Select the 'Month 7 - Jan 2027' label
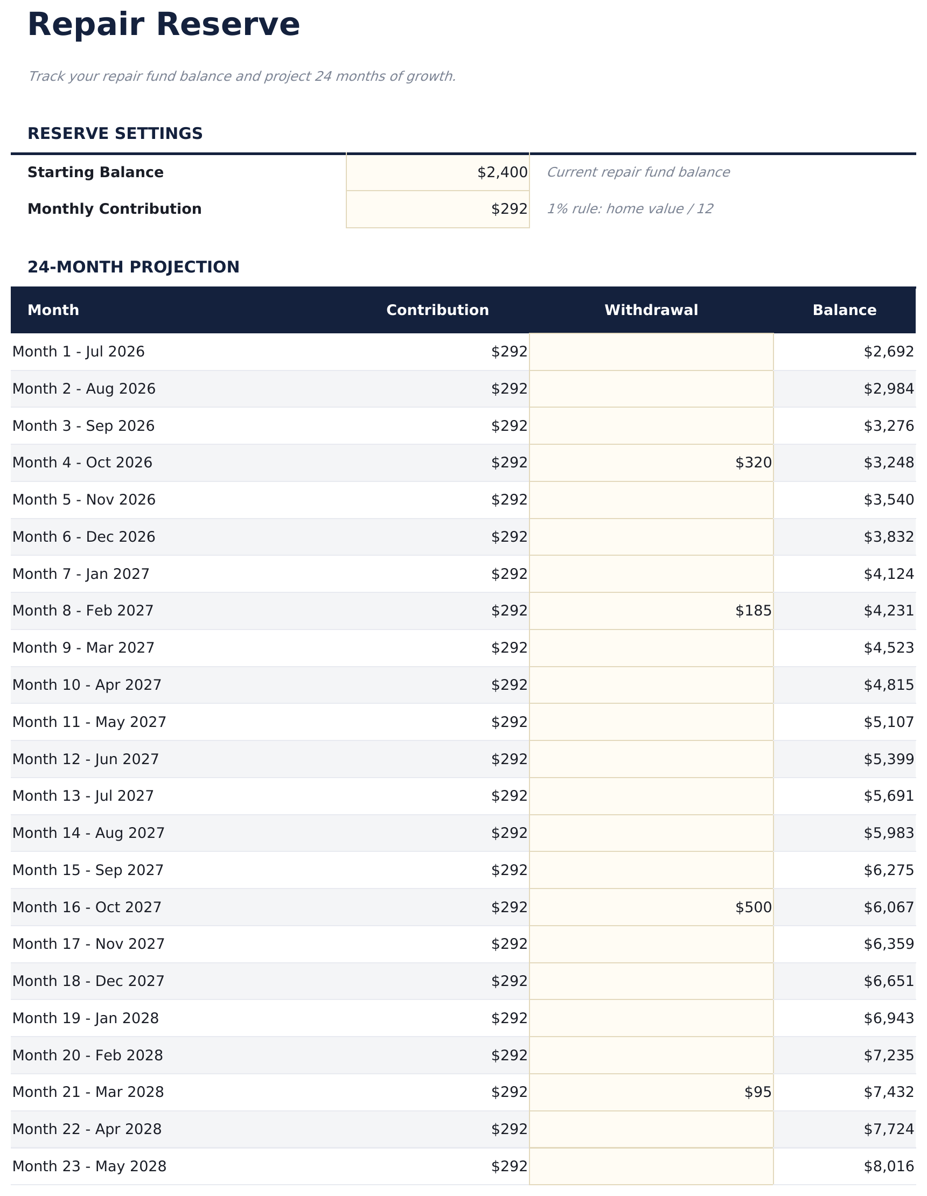The image size is (927, 1196). pyautogui.click(x=81, y=574)
